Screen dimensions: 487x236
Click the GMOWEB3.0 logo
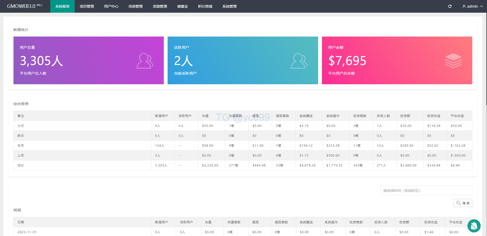pos(25,6)
